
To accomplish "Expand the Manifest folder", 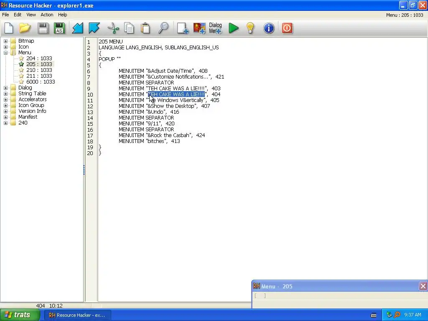I will click(x=5, y=117).
